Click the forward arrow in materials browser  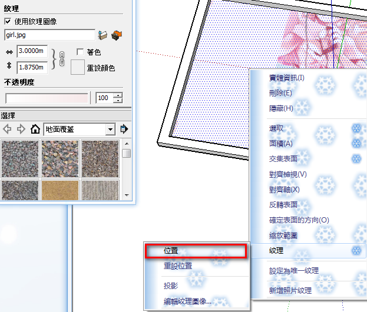[x=21, y=129]
